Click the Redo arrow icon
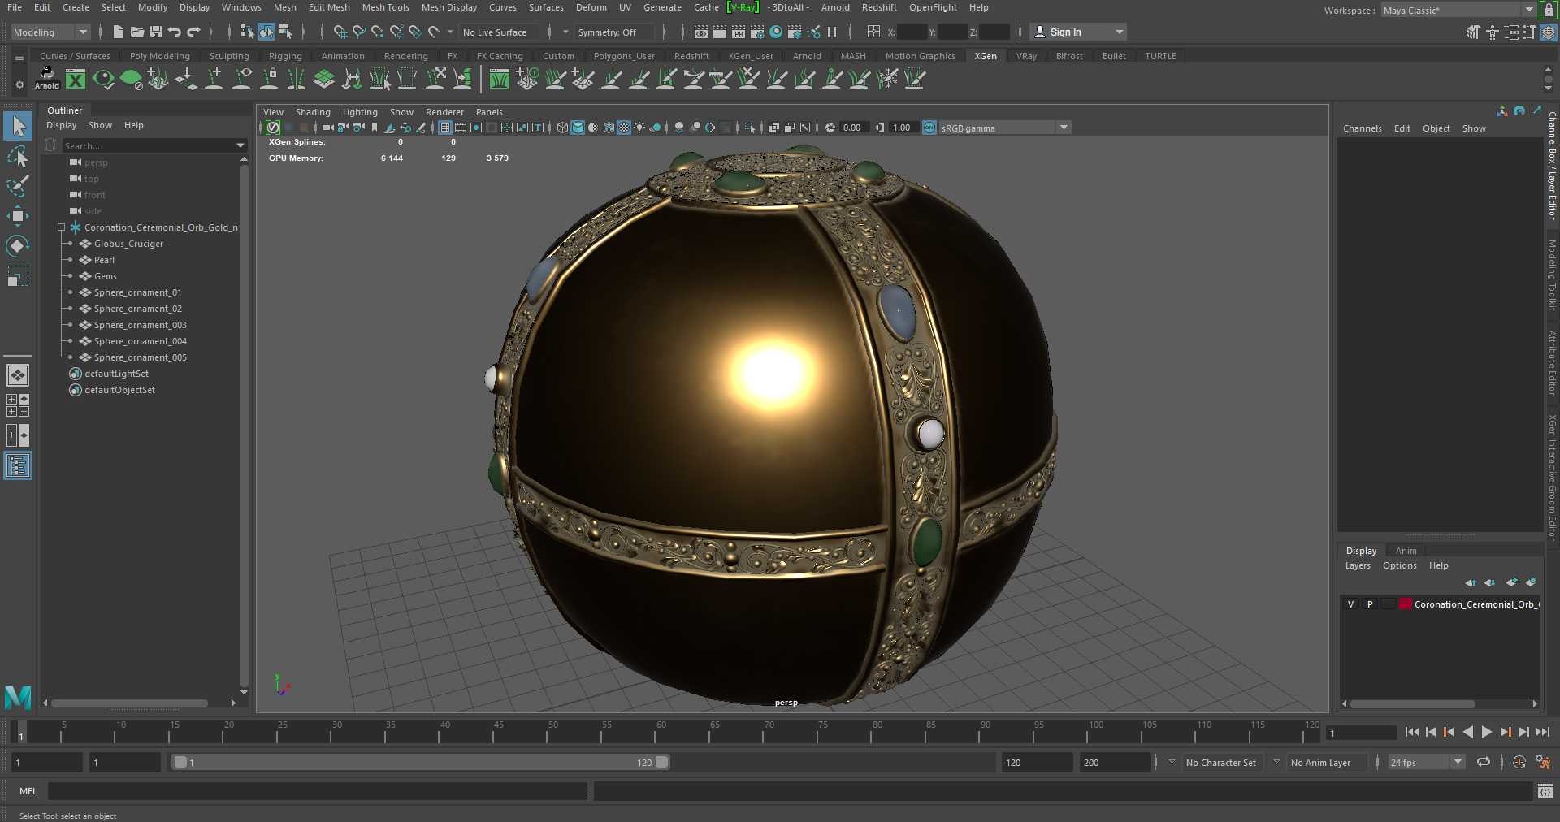 [x=193, y=32]
